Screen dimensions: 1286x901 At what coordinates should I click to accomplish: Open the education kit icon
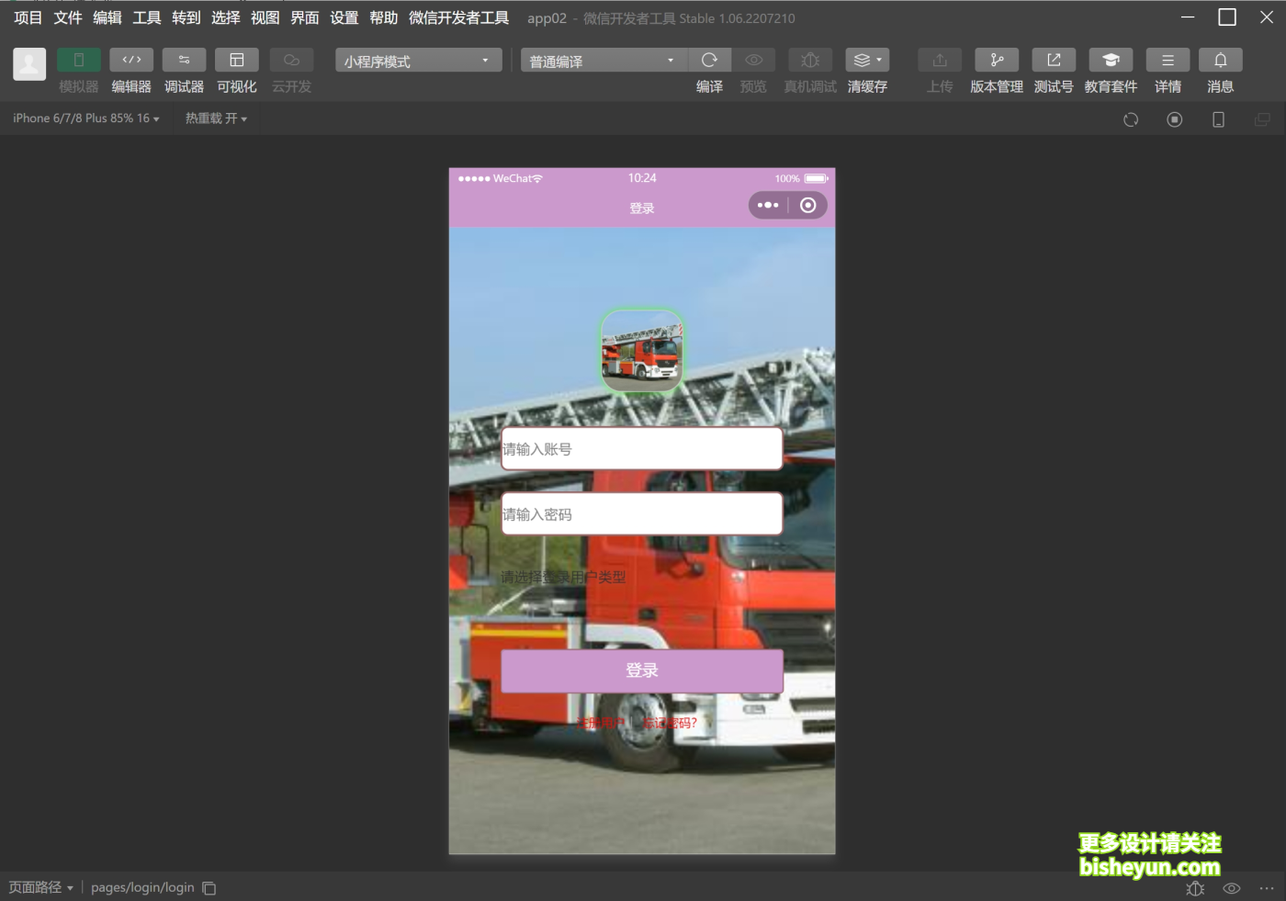[x=1111, y=60]
